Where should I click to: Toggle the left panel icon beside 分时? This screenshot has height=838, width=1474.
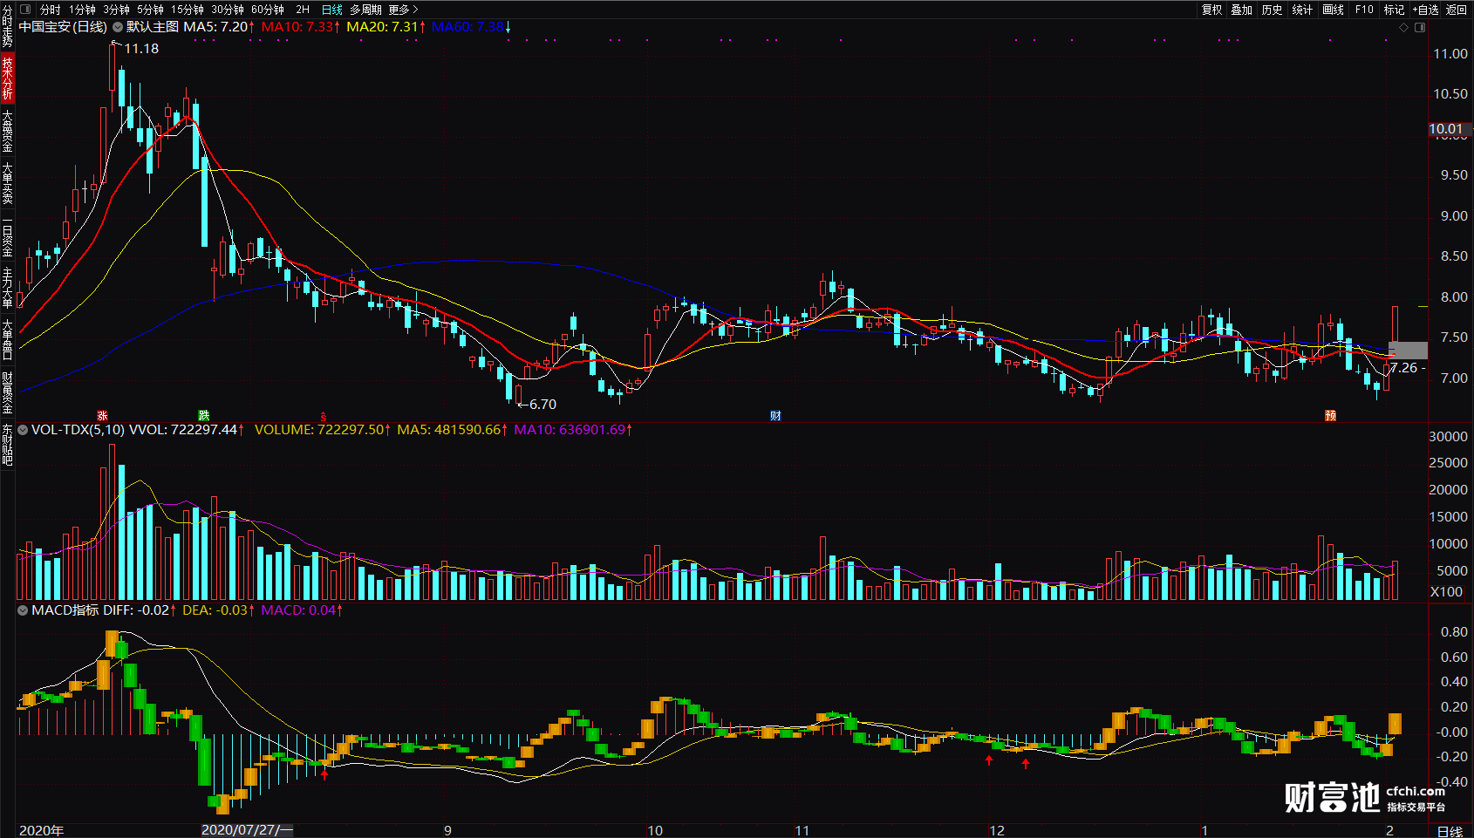(25, 10)
